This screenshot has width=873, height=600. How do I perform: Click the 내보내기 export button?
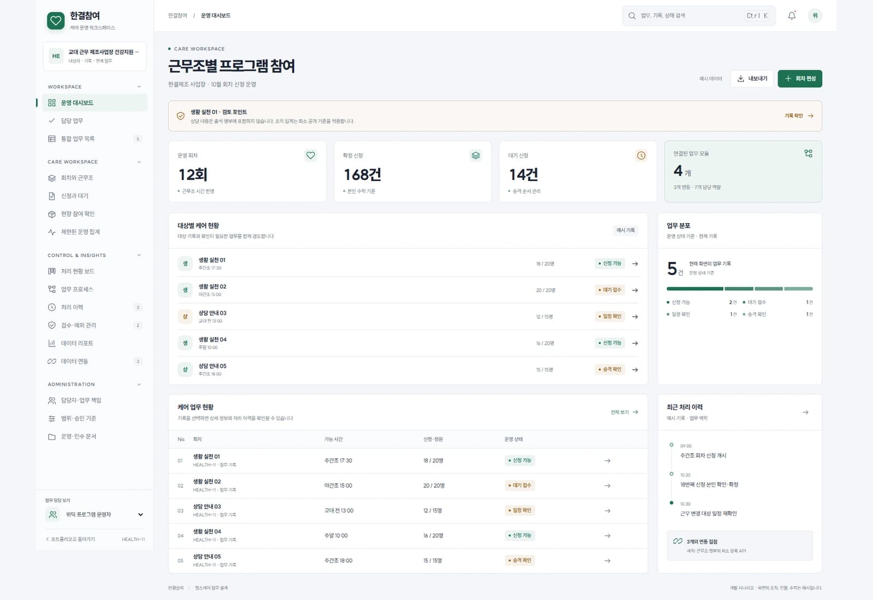click(x=752, y=79)
